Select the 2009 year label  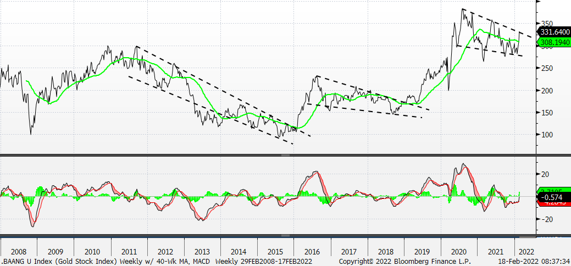[56, 252]
